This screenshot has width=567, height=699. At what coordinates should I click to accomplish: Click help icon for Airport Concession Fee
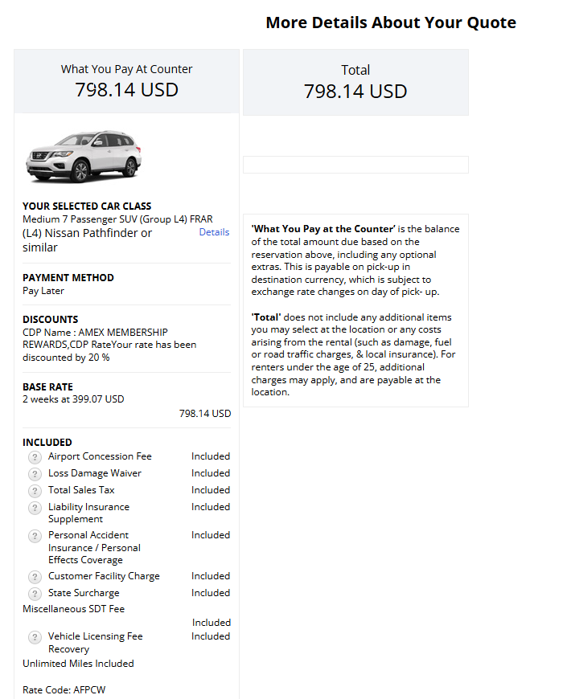tap(35, 457)
